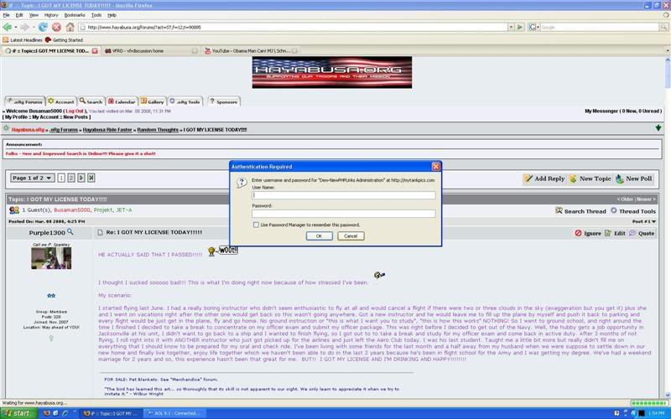The width and height of the screenshot is (671, 419).
Task: Click the magnifier icon beside Purple1300
Action: [x=70, y=232]
